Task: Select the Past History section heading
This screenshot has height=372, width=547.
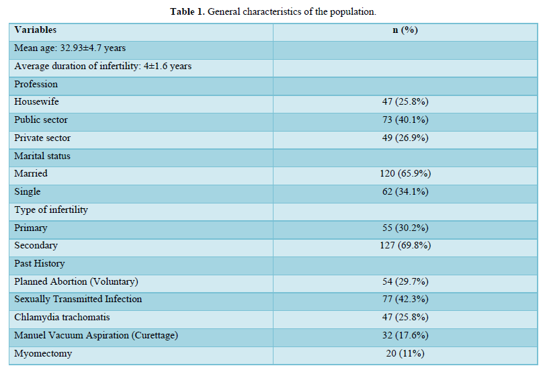Action: click(40, 263)
